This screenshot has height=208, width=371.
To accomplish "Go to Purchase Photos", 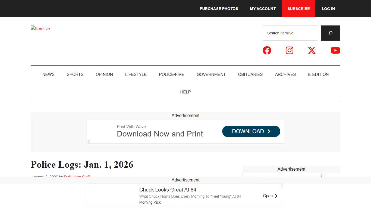I will tap(219, 9).
